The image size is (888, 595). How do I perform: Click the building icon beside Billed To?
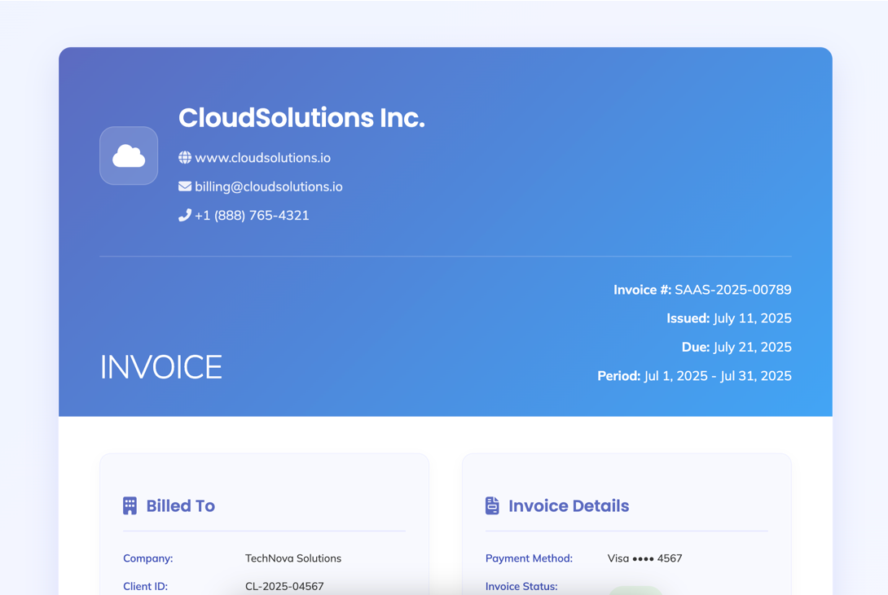[130, 505]
